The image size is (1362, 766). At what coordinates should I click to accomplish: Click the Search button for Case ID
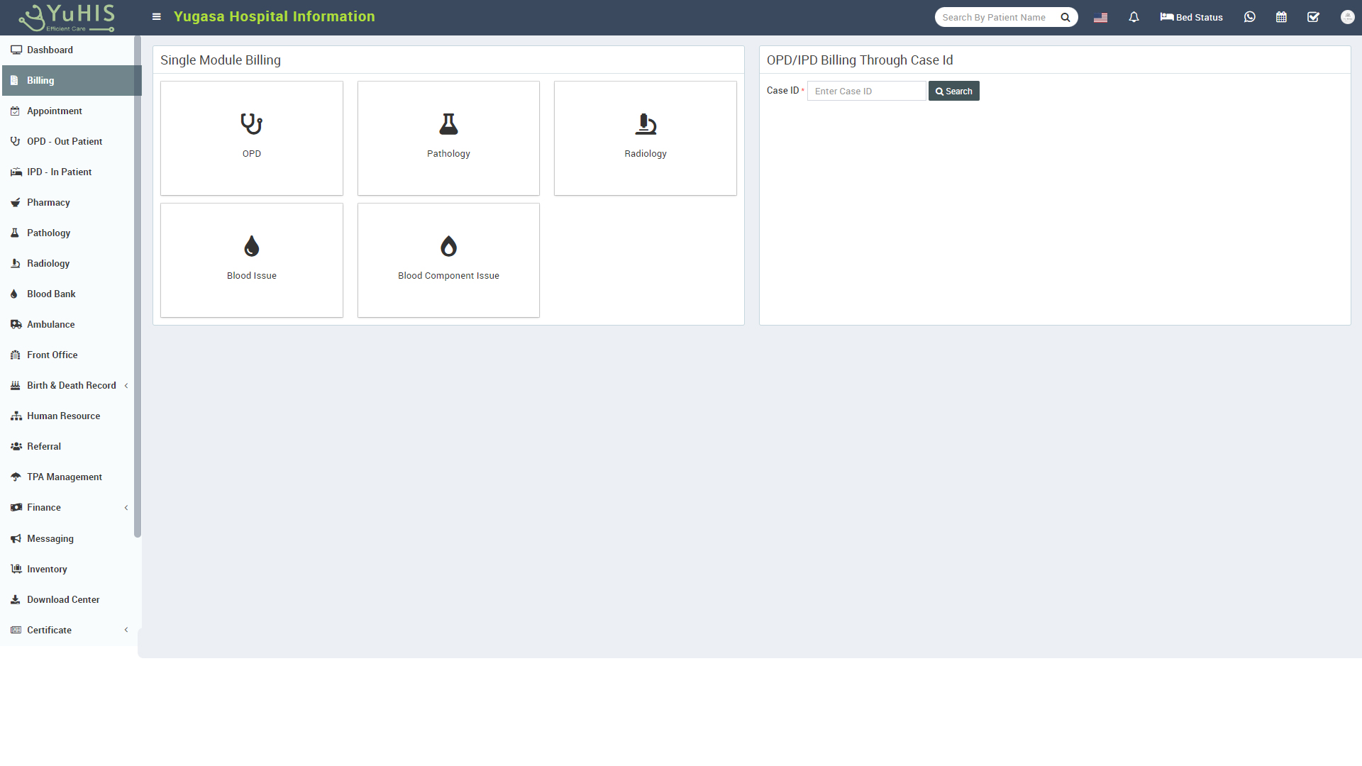click(955, 91)
